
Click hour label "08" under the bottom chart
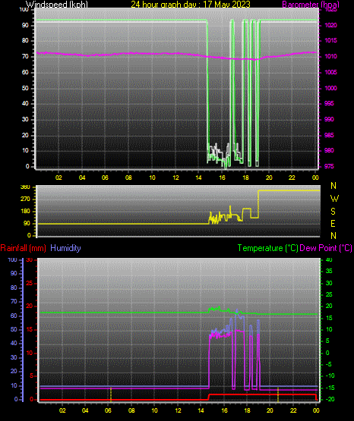click(131, 410)
